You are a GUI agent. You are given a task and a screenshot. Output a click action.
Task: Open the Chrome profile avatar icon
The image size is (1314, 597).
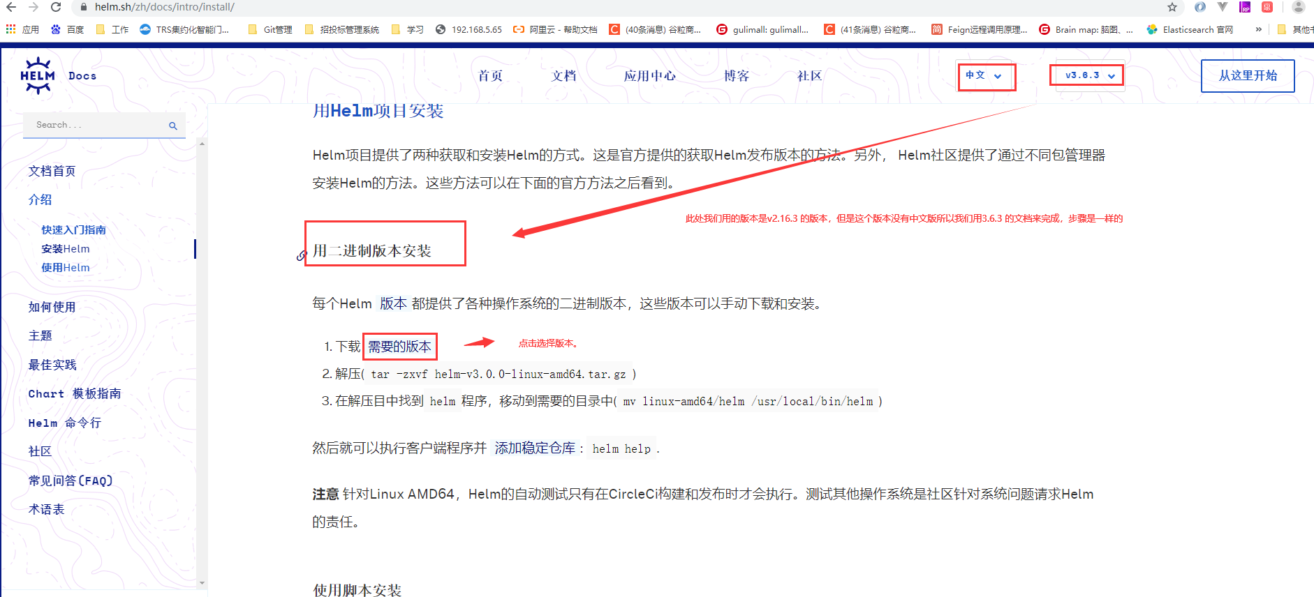[x=1299, y=7]
